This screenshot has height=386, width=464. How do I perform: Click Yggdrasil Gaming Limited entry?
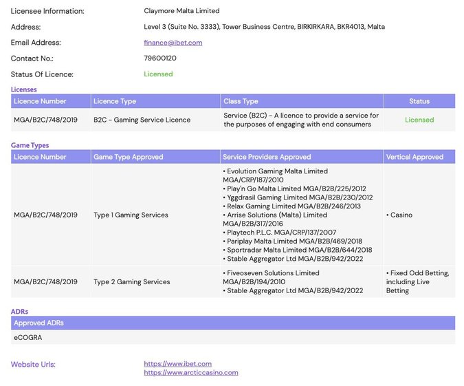point(298,197)
